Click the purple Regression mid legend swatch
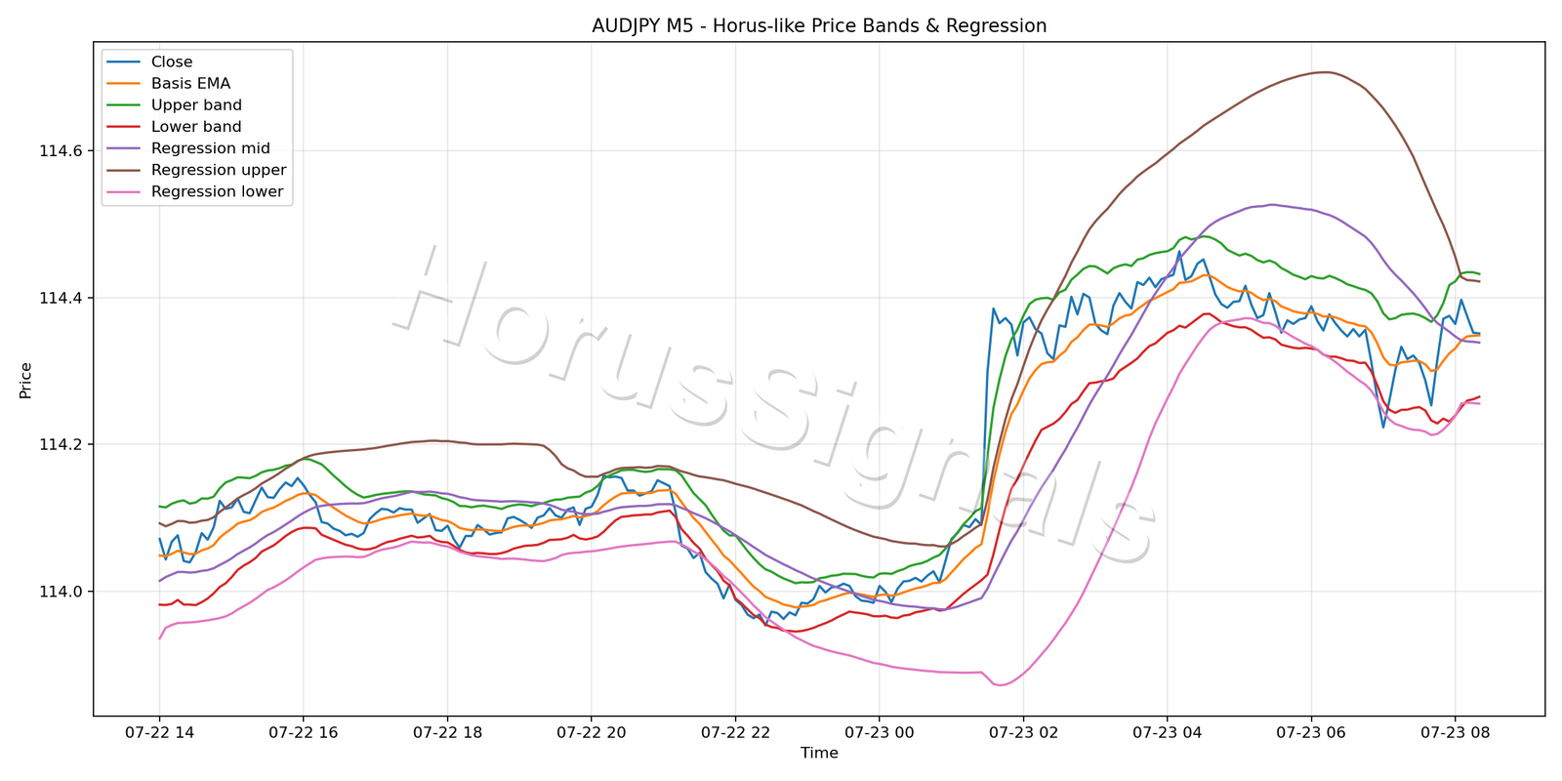Viewport: 1562px width, 781px height. tap(125, 148)
